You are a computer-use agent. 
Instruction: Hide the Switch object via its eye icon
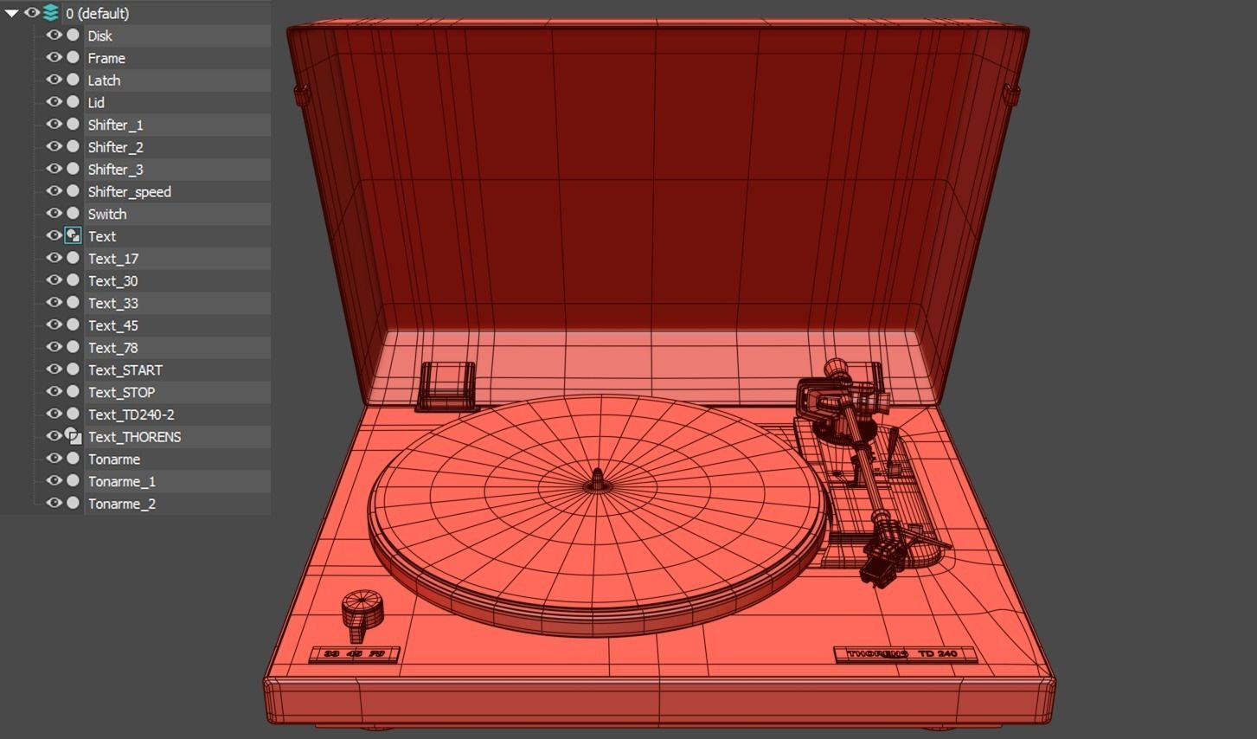54,214
